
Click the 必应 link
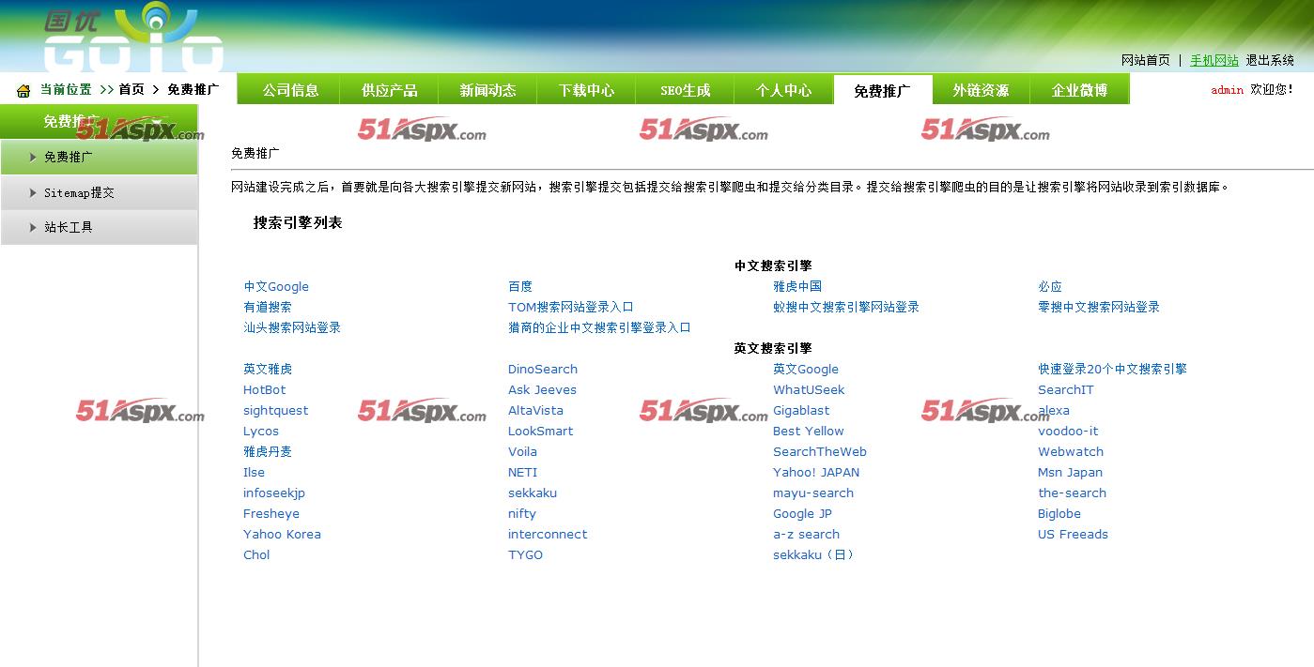coord(1050,287)
